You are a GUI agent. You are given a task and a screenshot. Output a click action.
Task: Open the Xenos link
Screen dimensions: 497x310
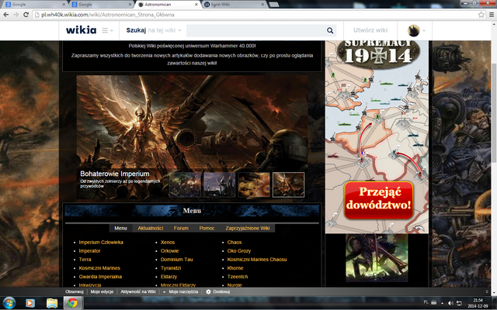click(168, 243)
